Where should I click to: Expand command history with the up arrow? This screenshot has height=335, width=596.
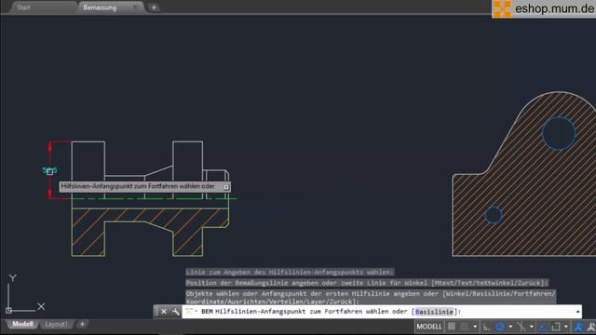(577, 312)
